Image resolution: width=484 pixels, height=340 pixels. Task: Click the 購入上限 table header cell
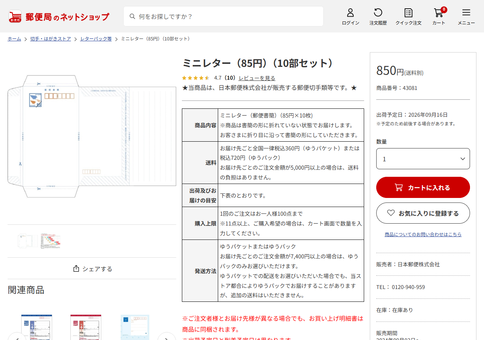pyautogui.click(x=200, y=223)
